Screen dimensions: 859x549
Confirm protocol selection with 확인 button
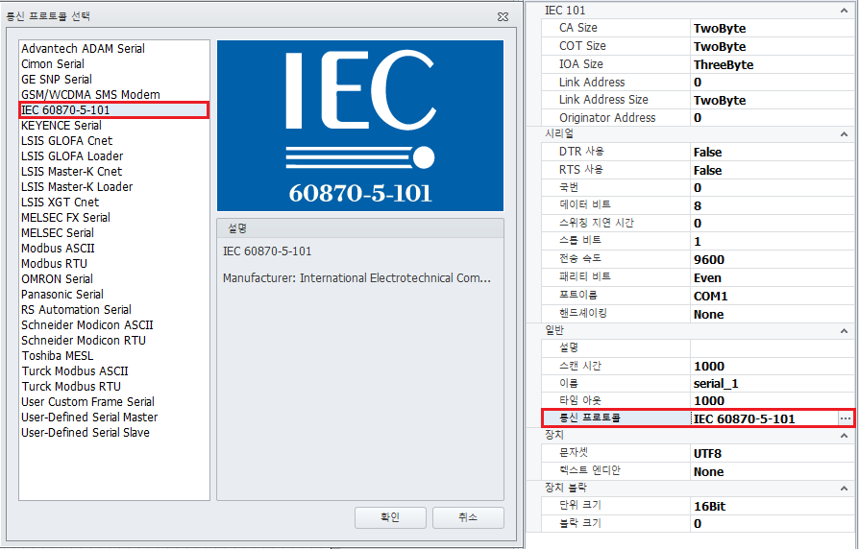[x=390, y=517]
